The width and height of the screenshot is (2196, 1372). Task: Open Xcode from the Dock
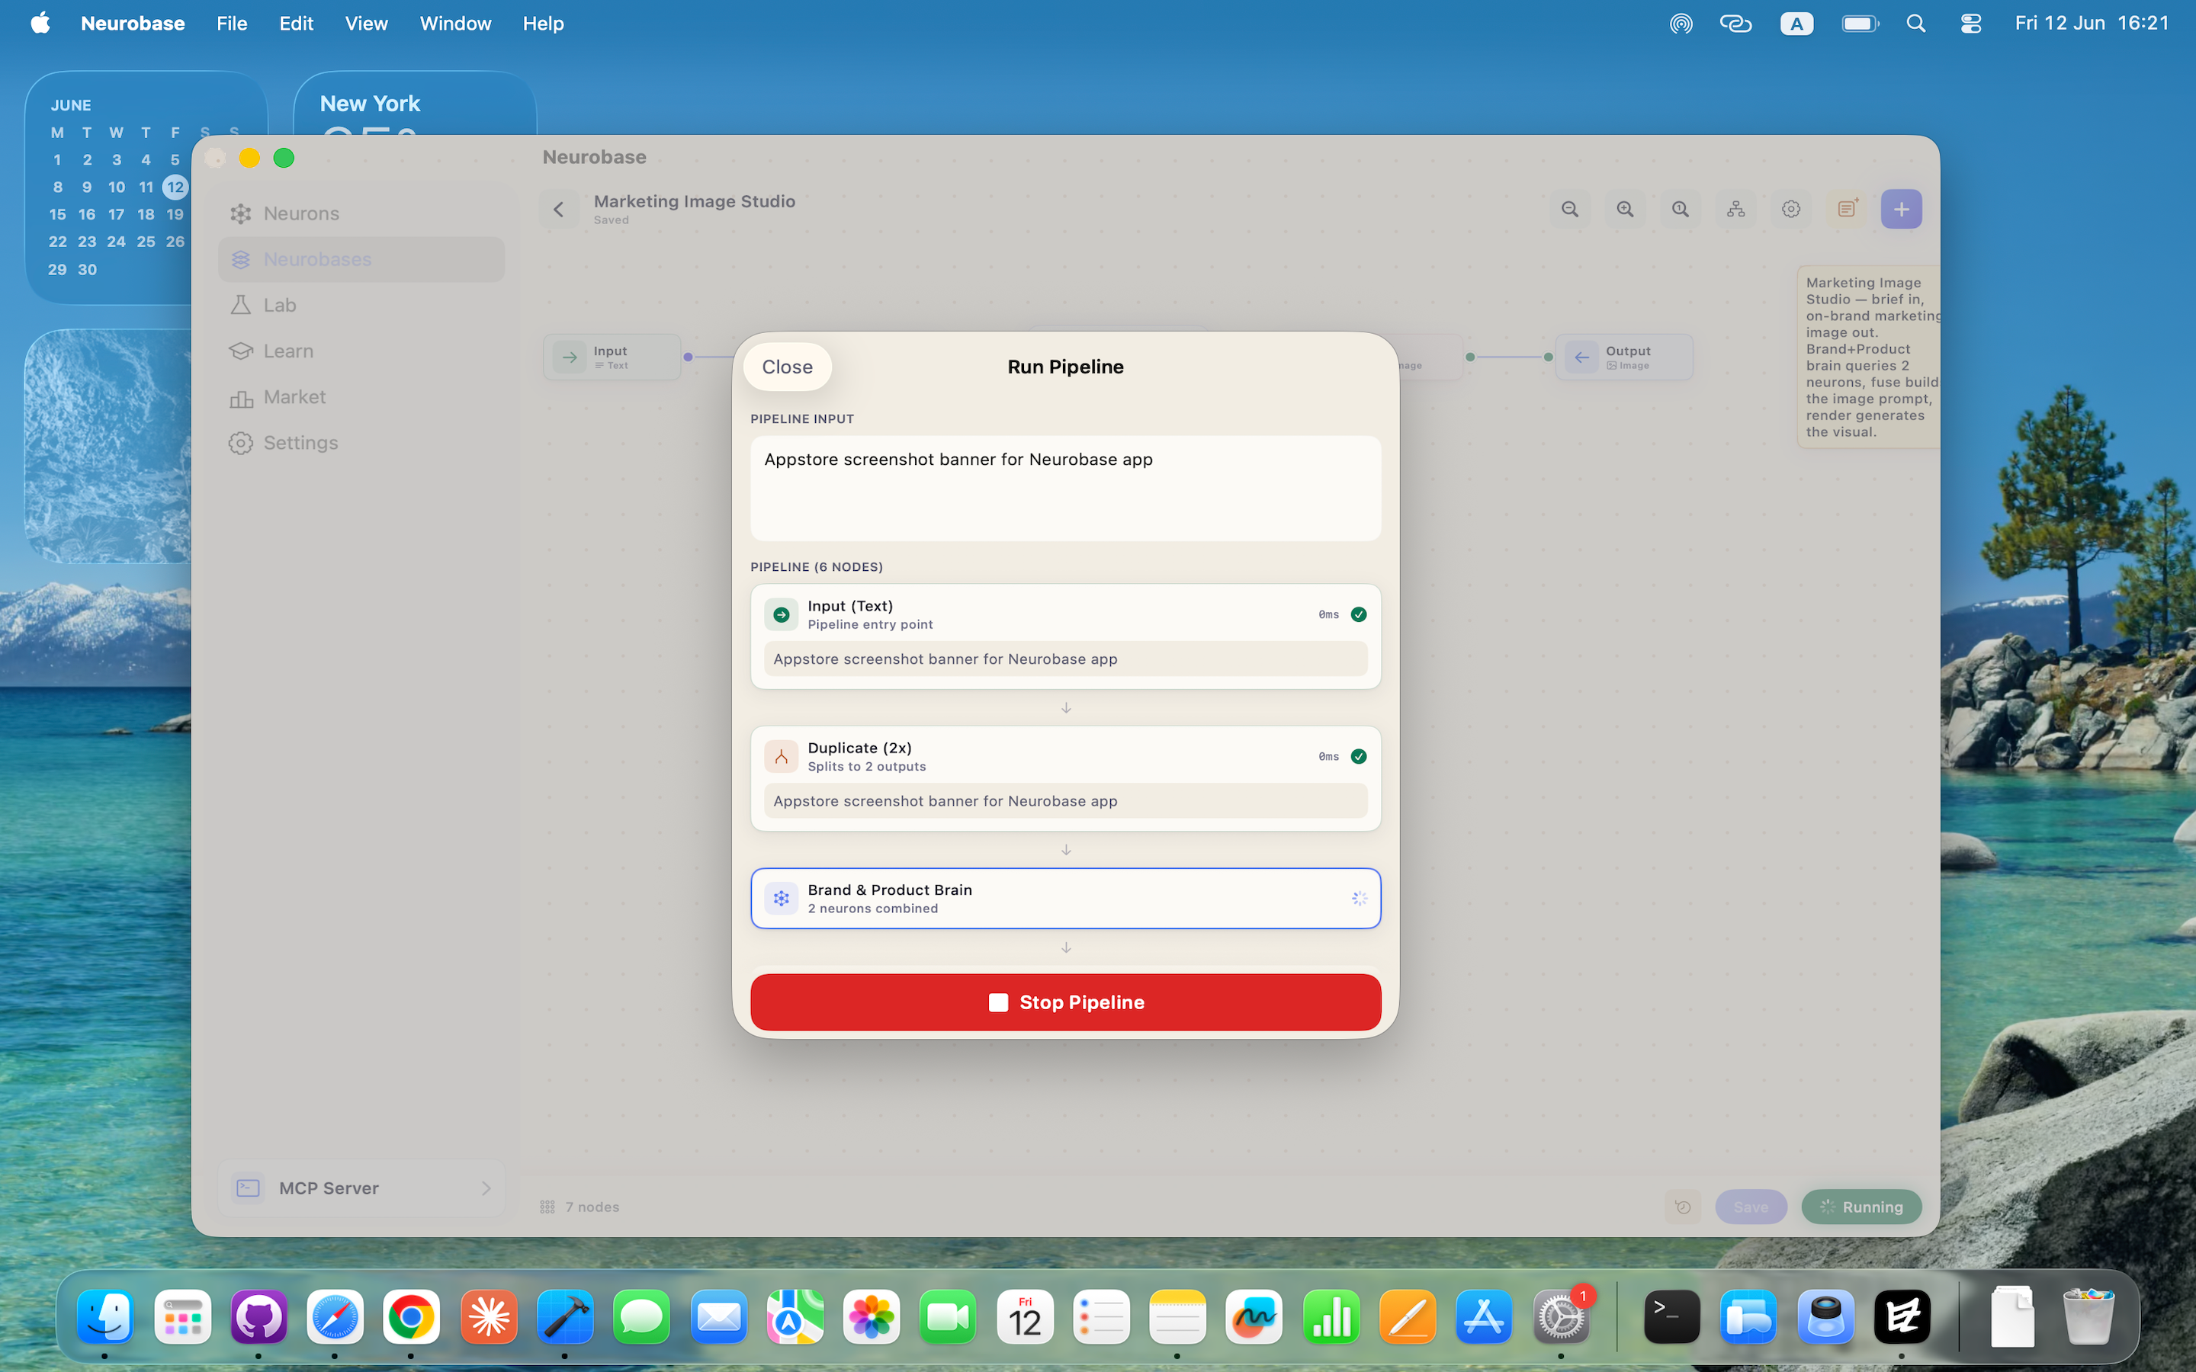[564, 1316]
